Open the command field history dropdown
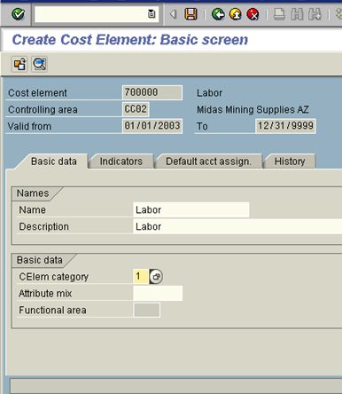Image resolution: width=342 pixels, height=394 pixels. pyautogui.click(x=152, y=13)
